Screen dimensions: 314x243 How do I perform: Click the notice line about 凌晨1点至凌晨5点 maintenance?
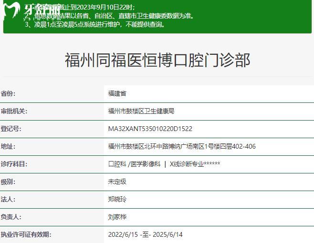coord(95,24)
